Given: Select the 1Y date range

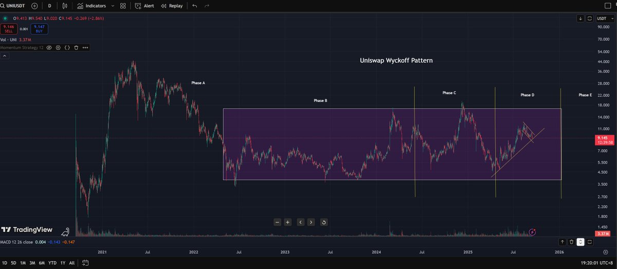Looking at the screenshot, I should 63,263.
